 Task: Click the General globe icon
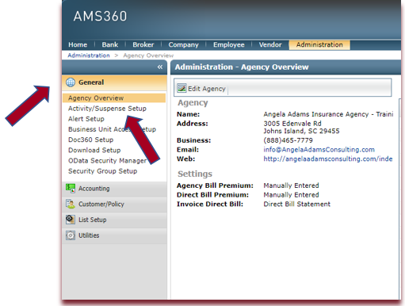pos(71,82)
